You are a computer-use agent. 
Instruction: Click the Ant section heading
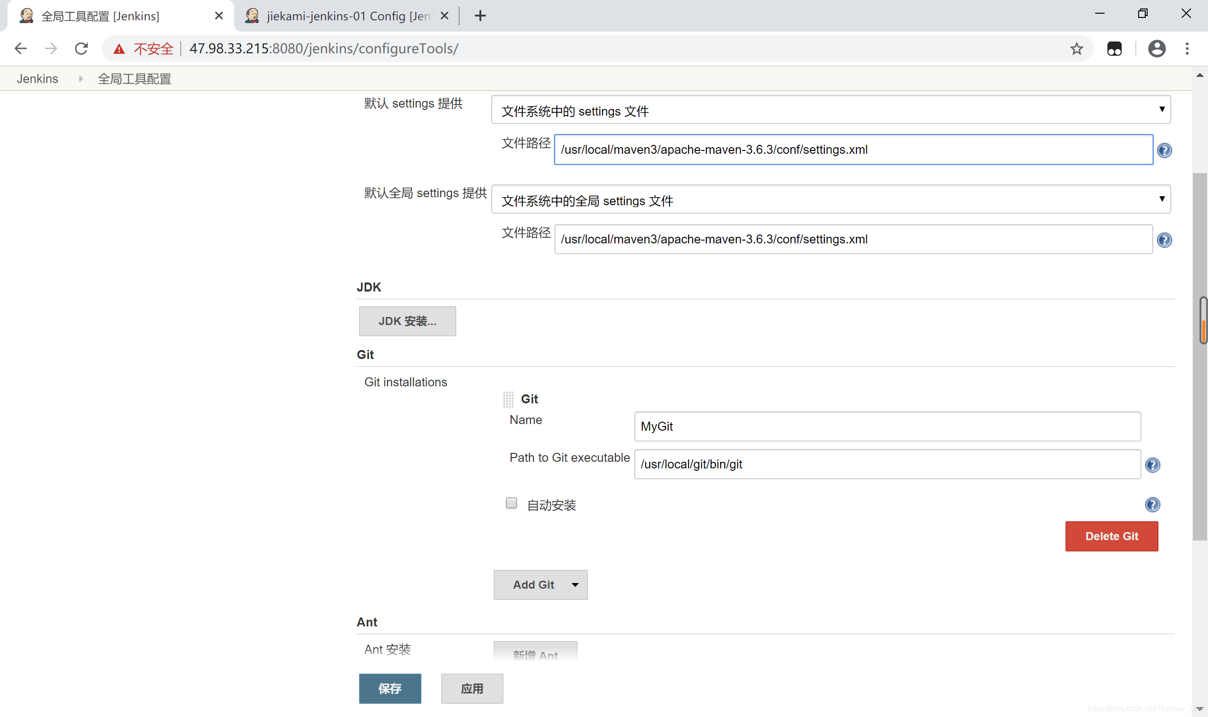[367, 622]
